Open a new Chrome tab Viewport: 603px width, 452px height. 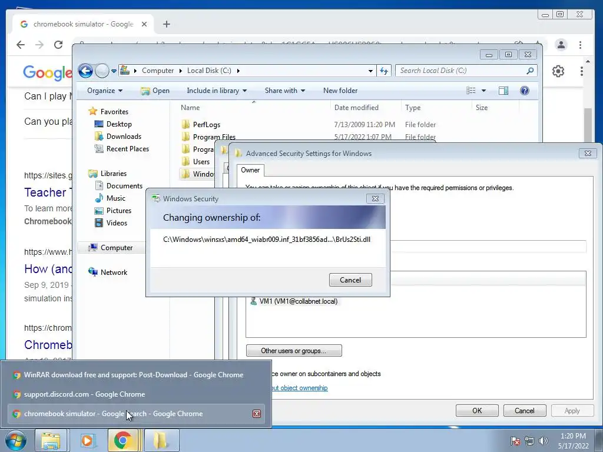(x=167, y=24)
